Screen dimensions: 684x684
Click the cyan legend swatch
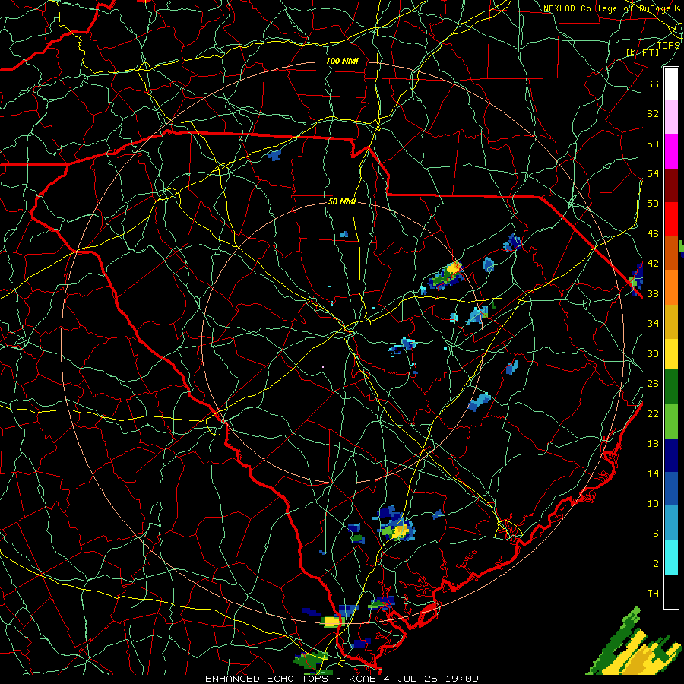click(x=671, y=557)
